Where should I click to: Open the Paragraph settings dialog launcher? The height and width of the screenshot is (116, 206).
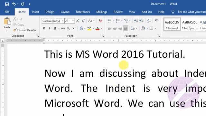coord(159,36)
